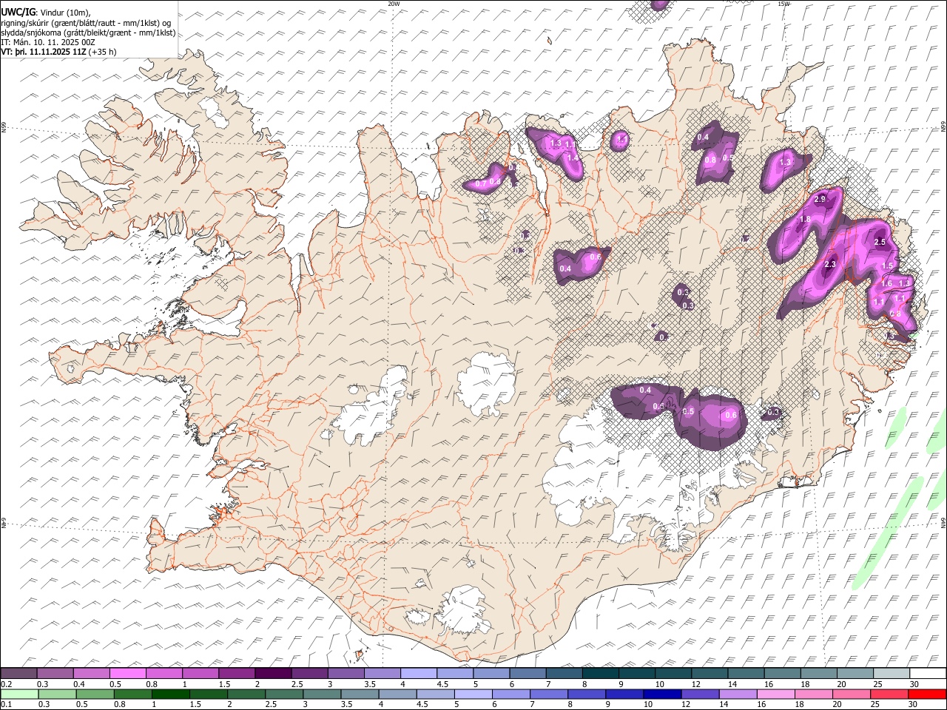The image size is (947, 710).
Task: Click the dark purple 2 swatch in the upper legend row
Action: click(272, 674)
